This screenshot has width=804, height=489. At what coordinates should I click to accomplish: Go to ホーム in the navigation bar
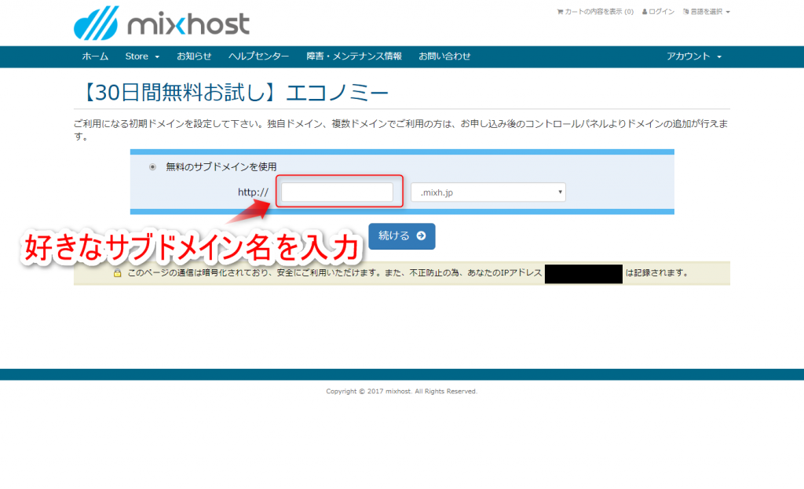click(96, 57)
